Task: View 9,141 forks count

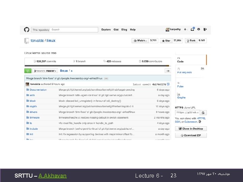Action: (202, 40)
